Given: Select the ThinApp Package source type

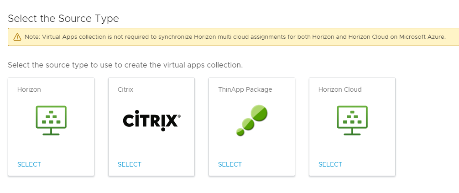Looking at the screenshot, I should [x=230, y=164].
